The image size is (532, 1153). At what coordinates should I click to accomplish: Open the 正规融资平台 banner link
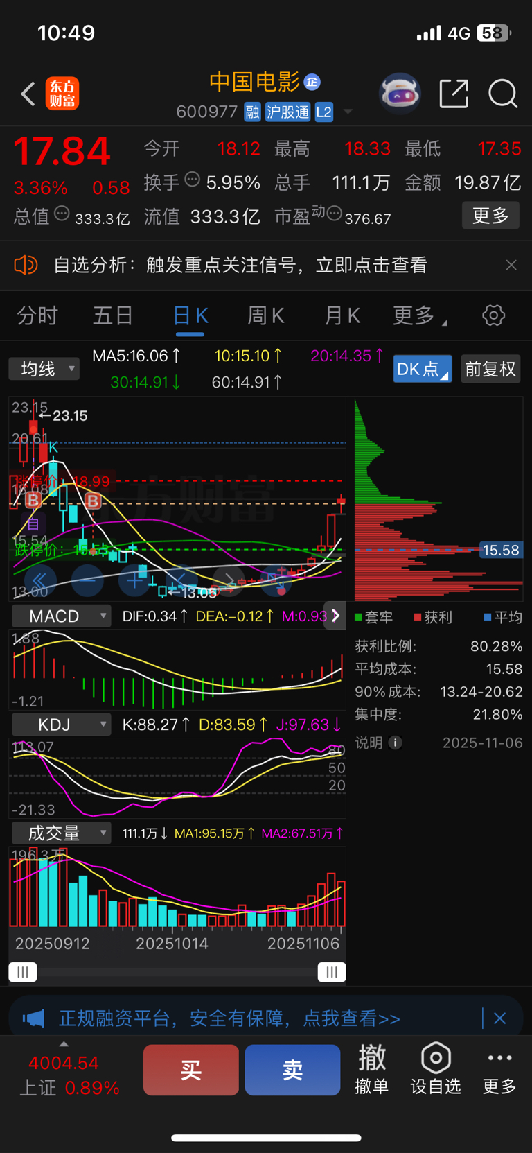click(x=229, y=1018)
